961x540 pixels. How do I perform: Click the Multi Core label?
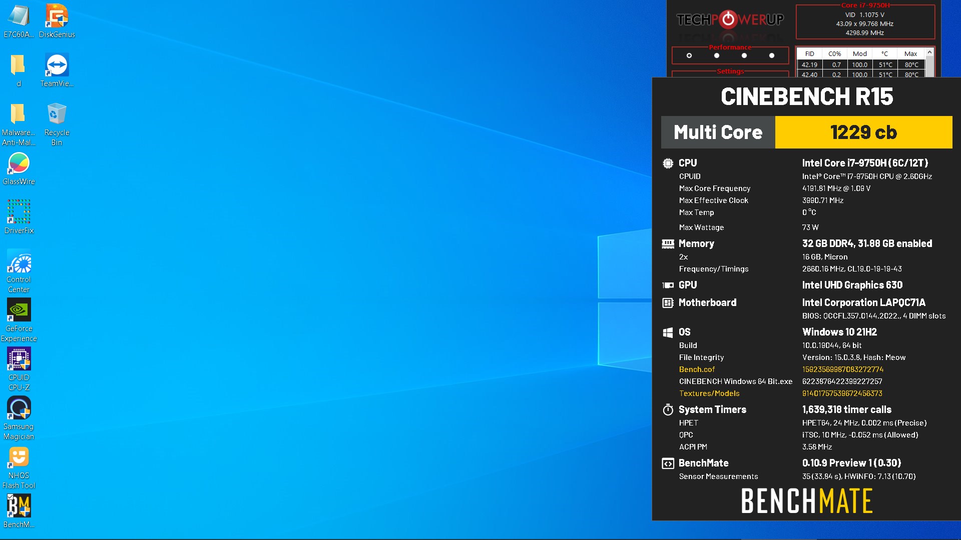click(718, 132)
